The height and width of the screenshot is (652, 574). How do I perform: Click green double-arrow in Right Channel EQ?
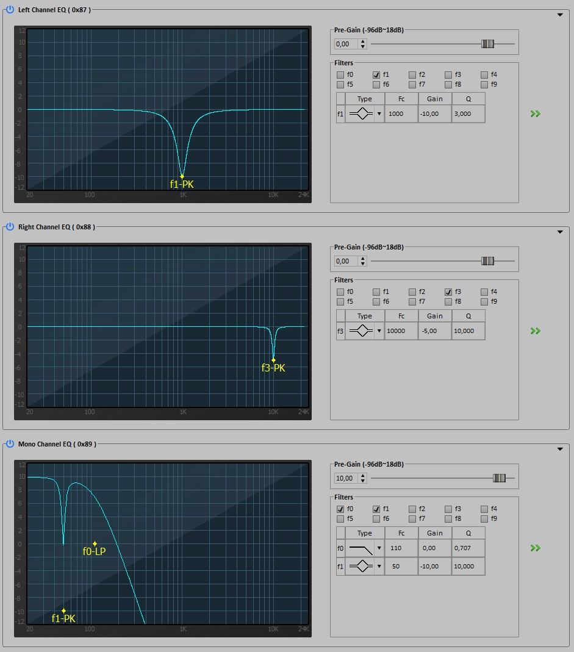tap(536, 331)
